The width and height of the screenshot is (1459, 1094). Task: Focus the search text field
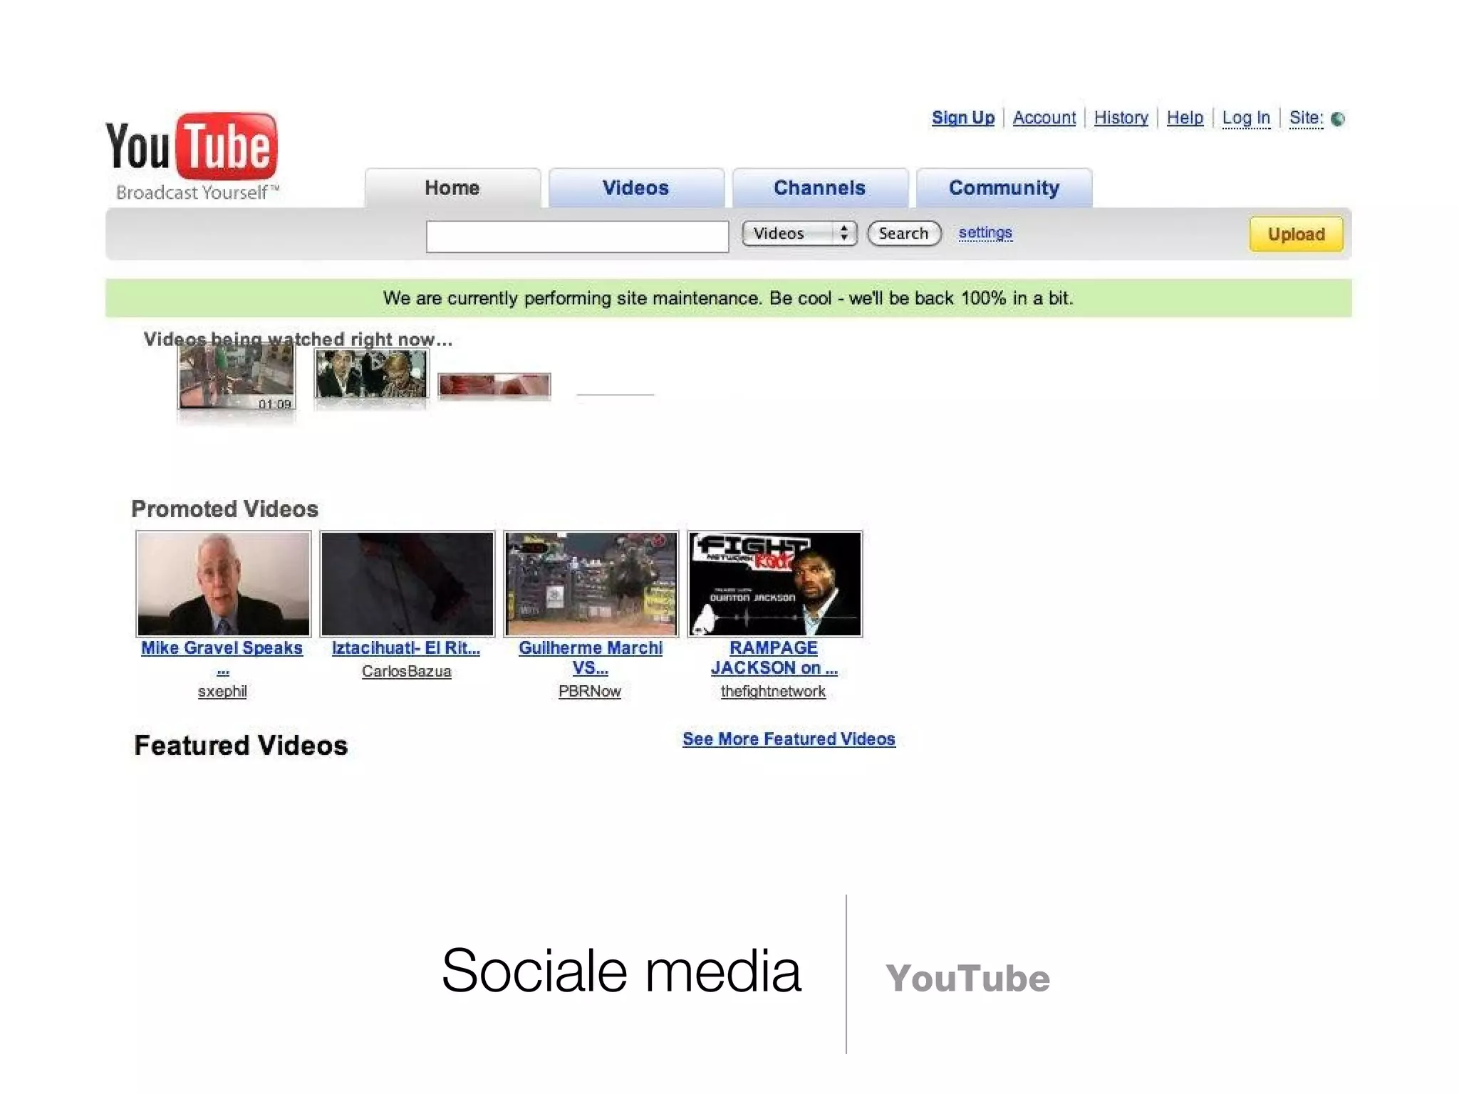tap(577, 236)
